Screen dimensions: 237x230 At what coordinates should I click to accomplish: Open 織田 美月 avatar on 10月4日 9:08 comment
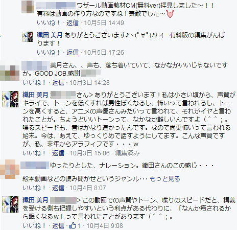tap(10, 204)
